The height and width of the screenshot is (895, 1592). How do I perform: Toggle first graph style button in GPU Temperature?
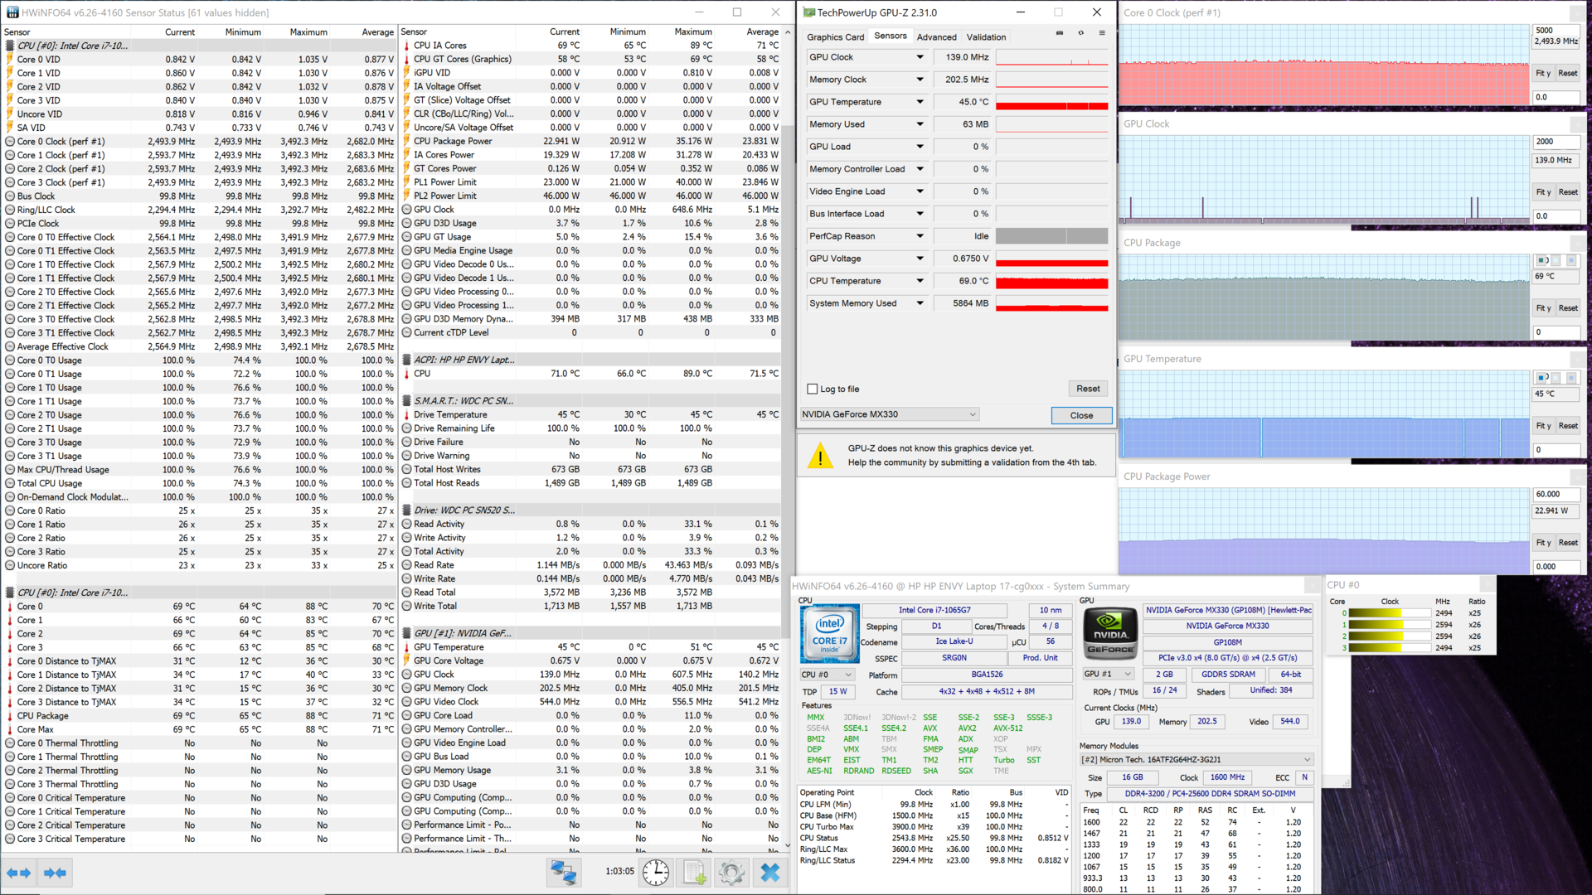1542,378
